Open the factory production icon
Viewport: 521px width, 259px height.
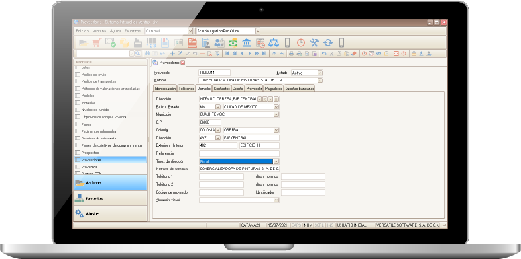tap(138, 43)
